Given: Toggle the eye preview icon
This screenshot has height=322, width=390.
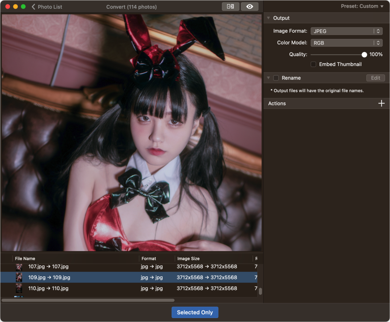Looking at the screenshot, I should 249,6.
